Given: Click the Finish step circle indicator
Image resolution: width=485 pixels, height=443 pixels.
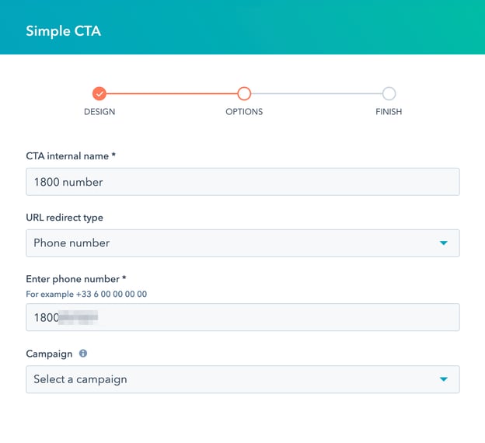Looking at the screenshot, I should (x=389, y=94).
